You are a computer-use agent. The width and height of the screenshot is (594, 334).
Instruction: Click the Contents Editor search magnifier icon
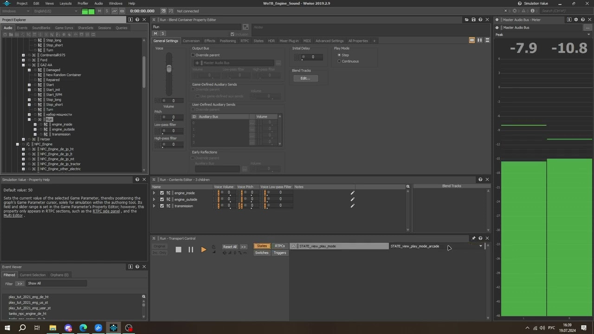[x=408, y=187]
